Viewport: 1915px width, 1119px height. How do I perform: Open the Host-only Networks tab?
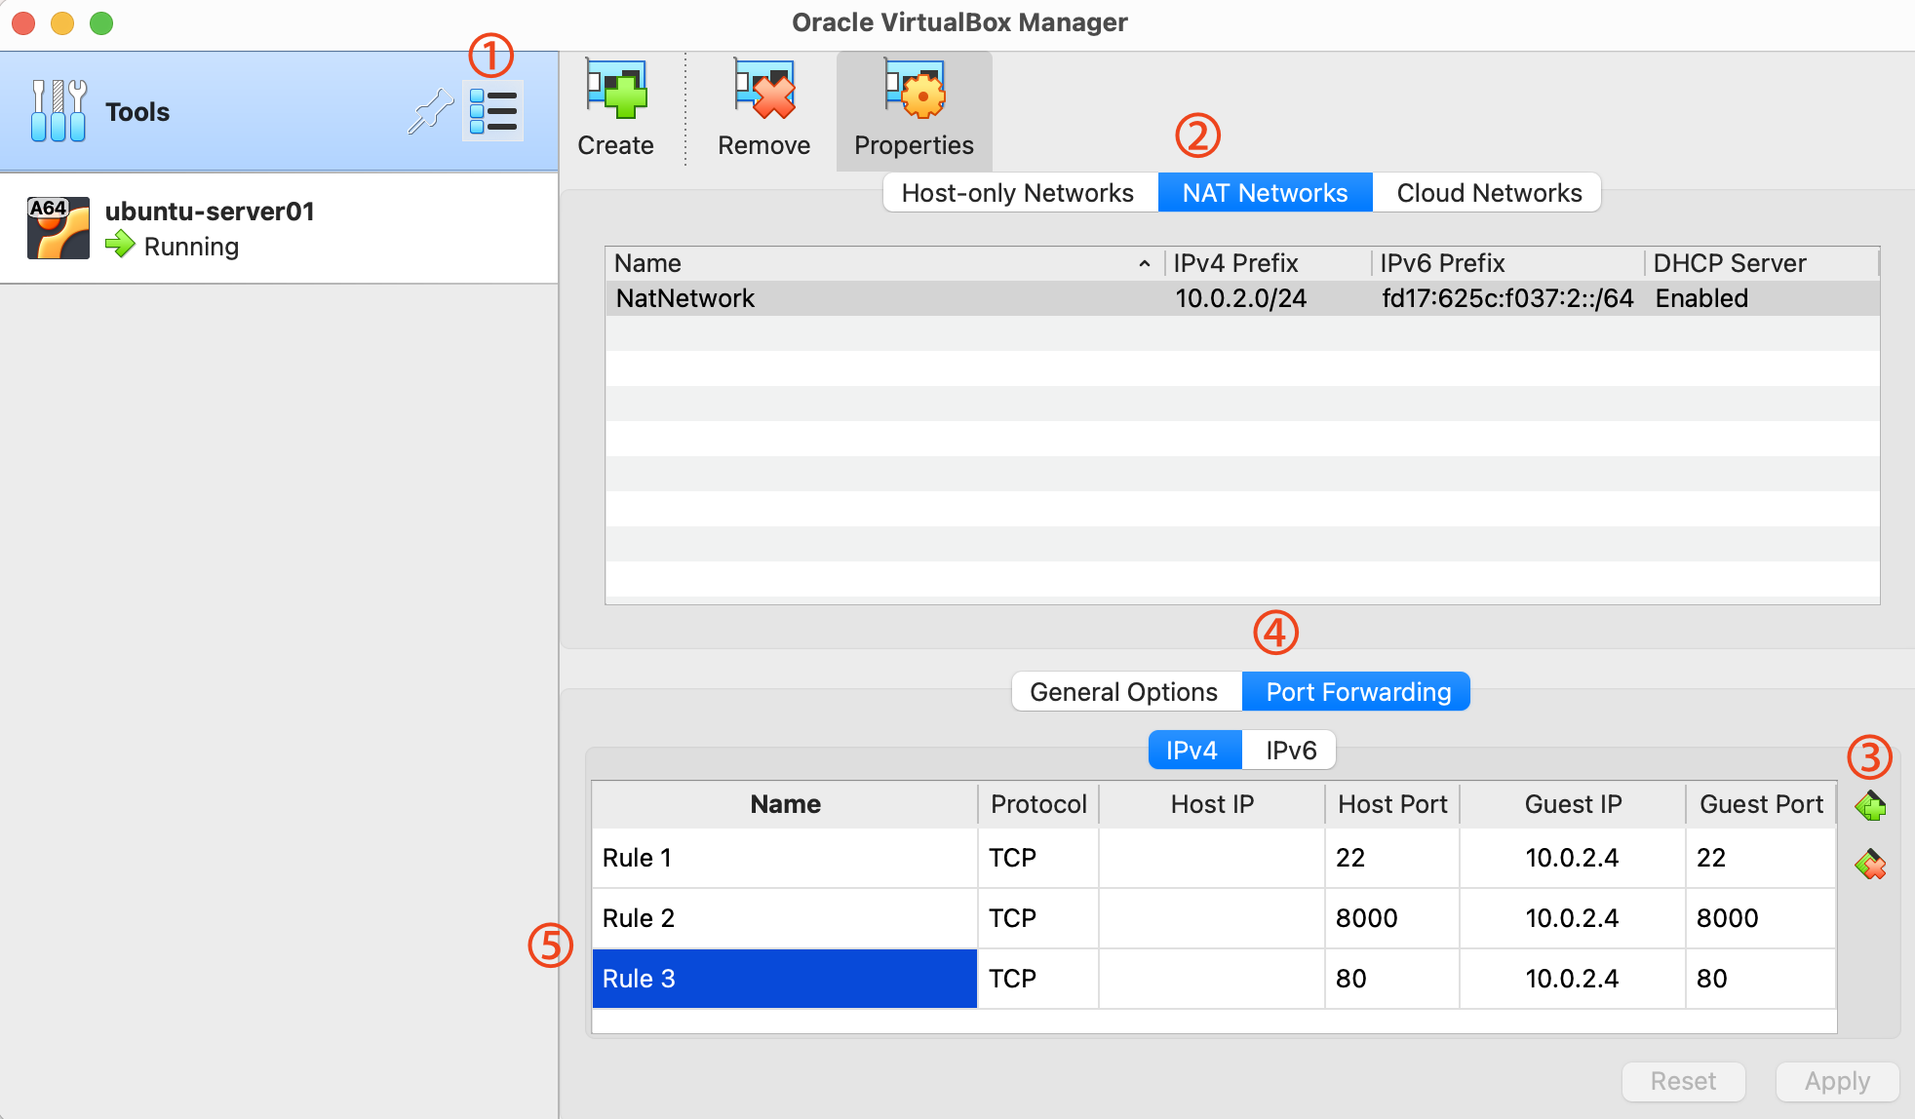[x=1017, y=193]
